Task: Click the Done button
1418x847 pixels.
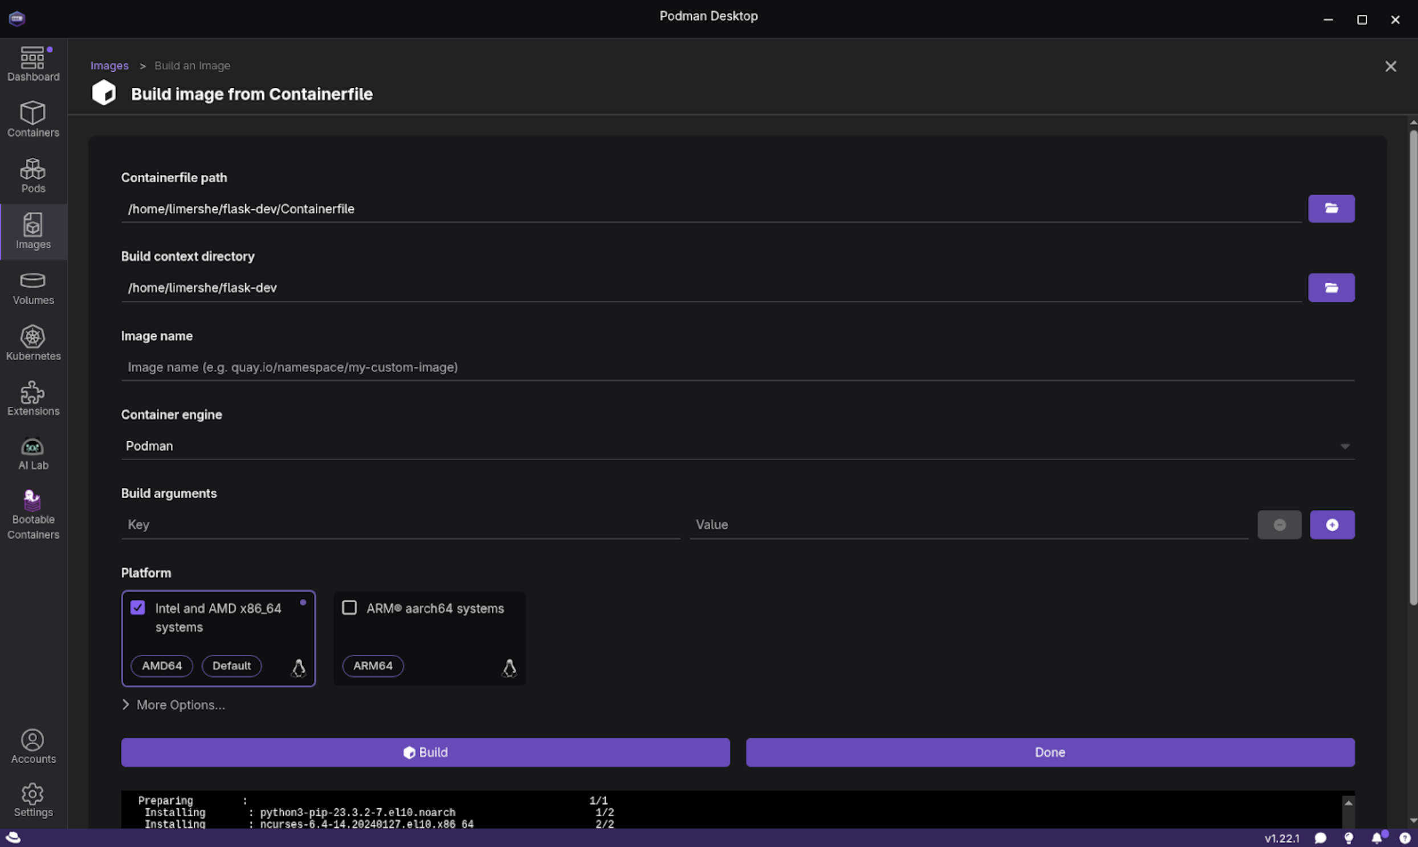Action: 1049,752
